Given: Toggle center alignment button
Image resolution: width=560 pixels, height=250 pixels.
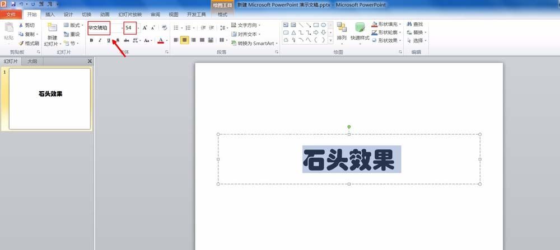Looking at the screenshot, I should click(x=184, y=40).
